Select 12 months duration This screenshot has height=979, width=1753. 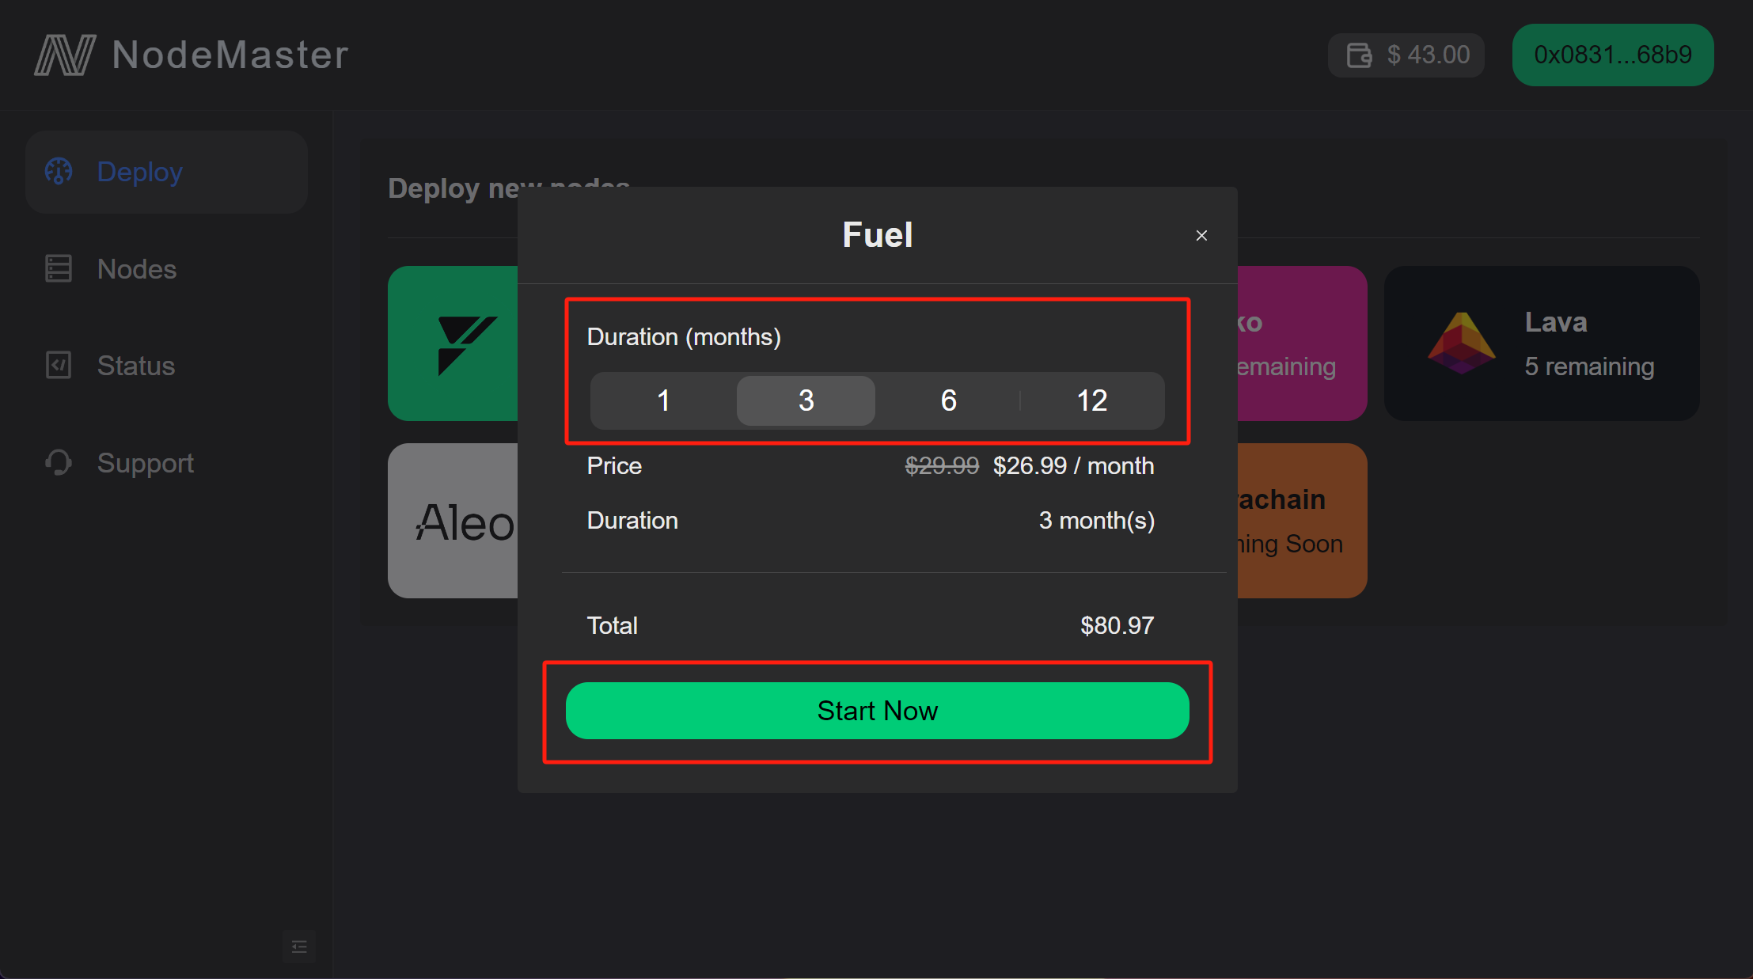coord(1091,400)
